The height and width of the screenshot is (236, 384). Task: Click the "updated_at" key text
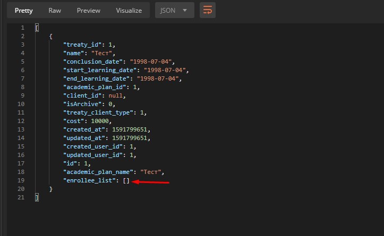point(84,138)
